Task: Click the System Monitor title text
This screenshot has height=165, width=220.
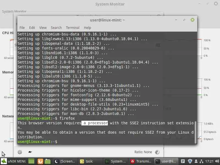Action: [110, 4]
